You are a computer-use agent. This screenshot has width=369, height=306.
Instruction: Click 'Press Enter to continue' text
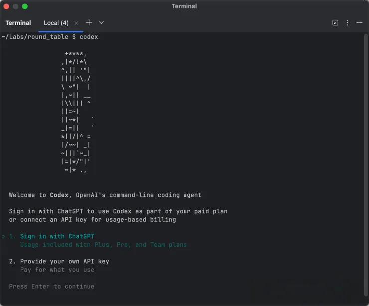point(52,286)
